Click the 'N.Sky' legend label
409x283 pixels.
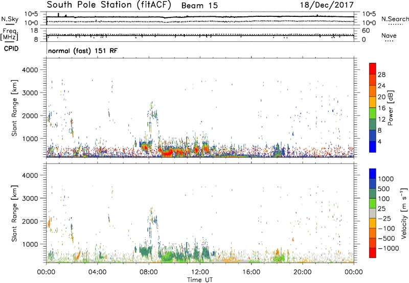(10, 19)
